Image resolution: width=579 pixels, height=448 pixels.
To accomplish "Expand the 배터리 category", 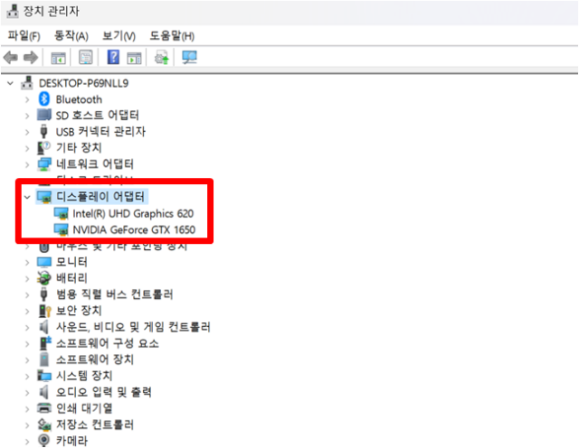I will point(27,279).
